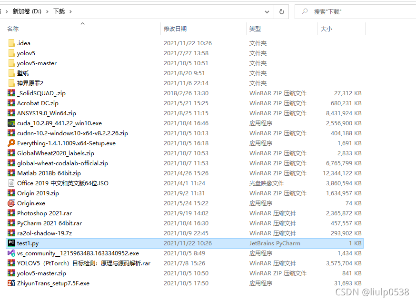Select file name Origin.exe

[x=31, y=203]
